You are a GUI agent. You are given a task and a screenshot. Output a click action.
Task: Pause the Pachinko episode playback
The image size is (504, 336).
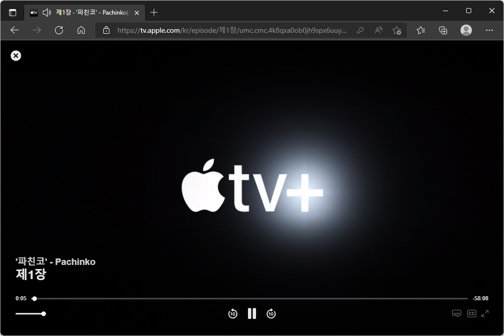[x=252, y=313]
